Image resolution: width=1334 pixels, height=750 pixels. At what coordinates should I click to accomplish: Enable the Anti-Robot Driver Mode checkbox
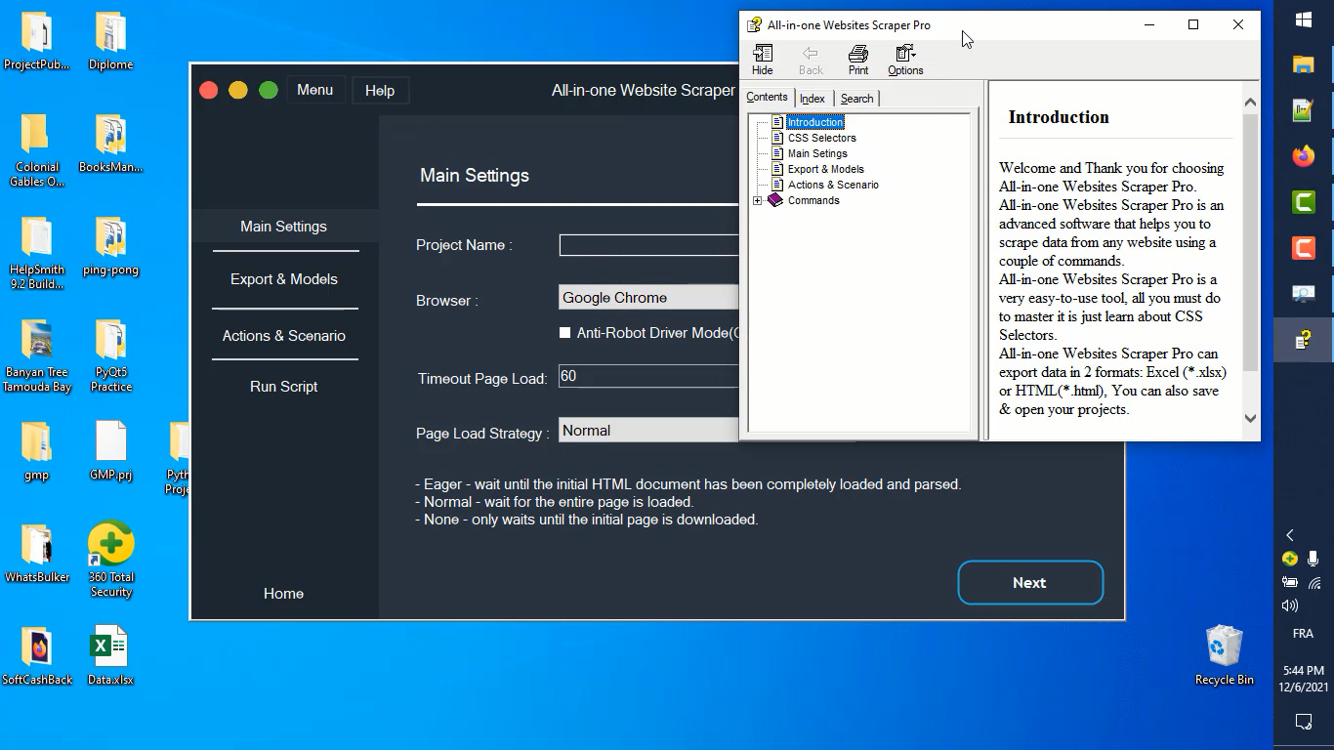point(564,333)
